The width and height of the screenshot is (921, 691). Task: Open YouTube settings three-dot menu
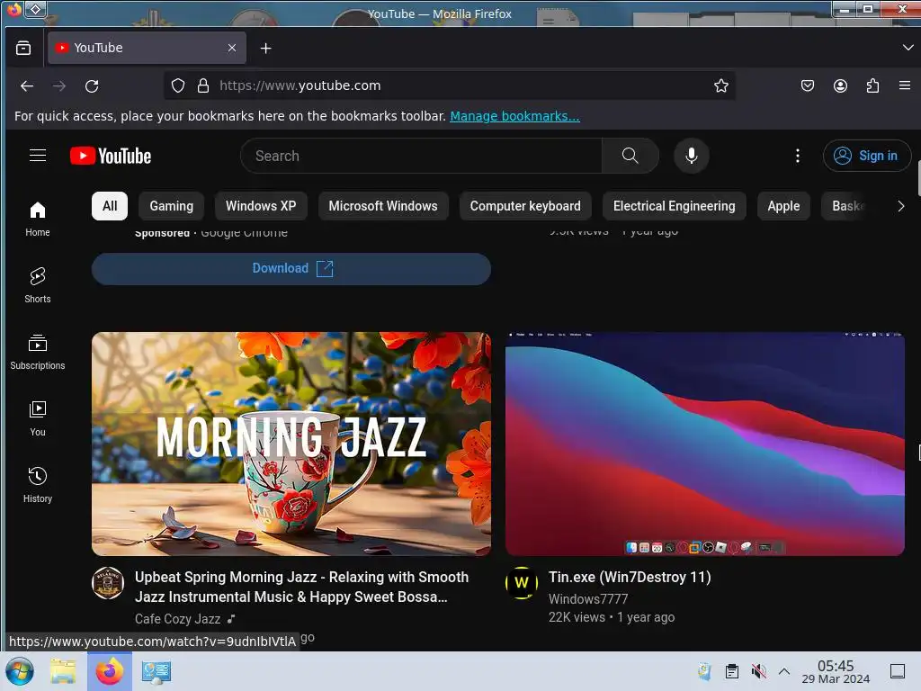pyautogui.click(x=797, y=156)
